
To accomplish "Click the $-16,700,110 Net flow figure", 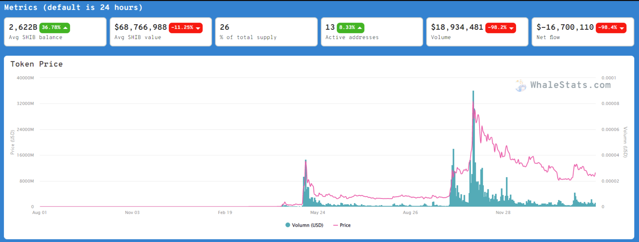I will point(565,27).
